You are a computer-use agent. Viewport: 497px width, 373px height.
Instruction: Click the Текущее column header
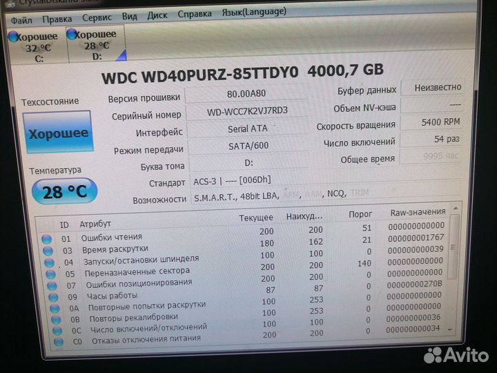pyautogui.click(x=256, y=218)
